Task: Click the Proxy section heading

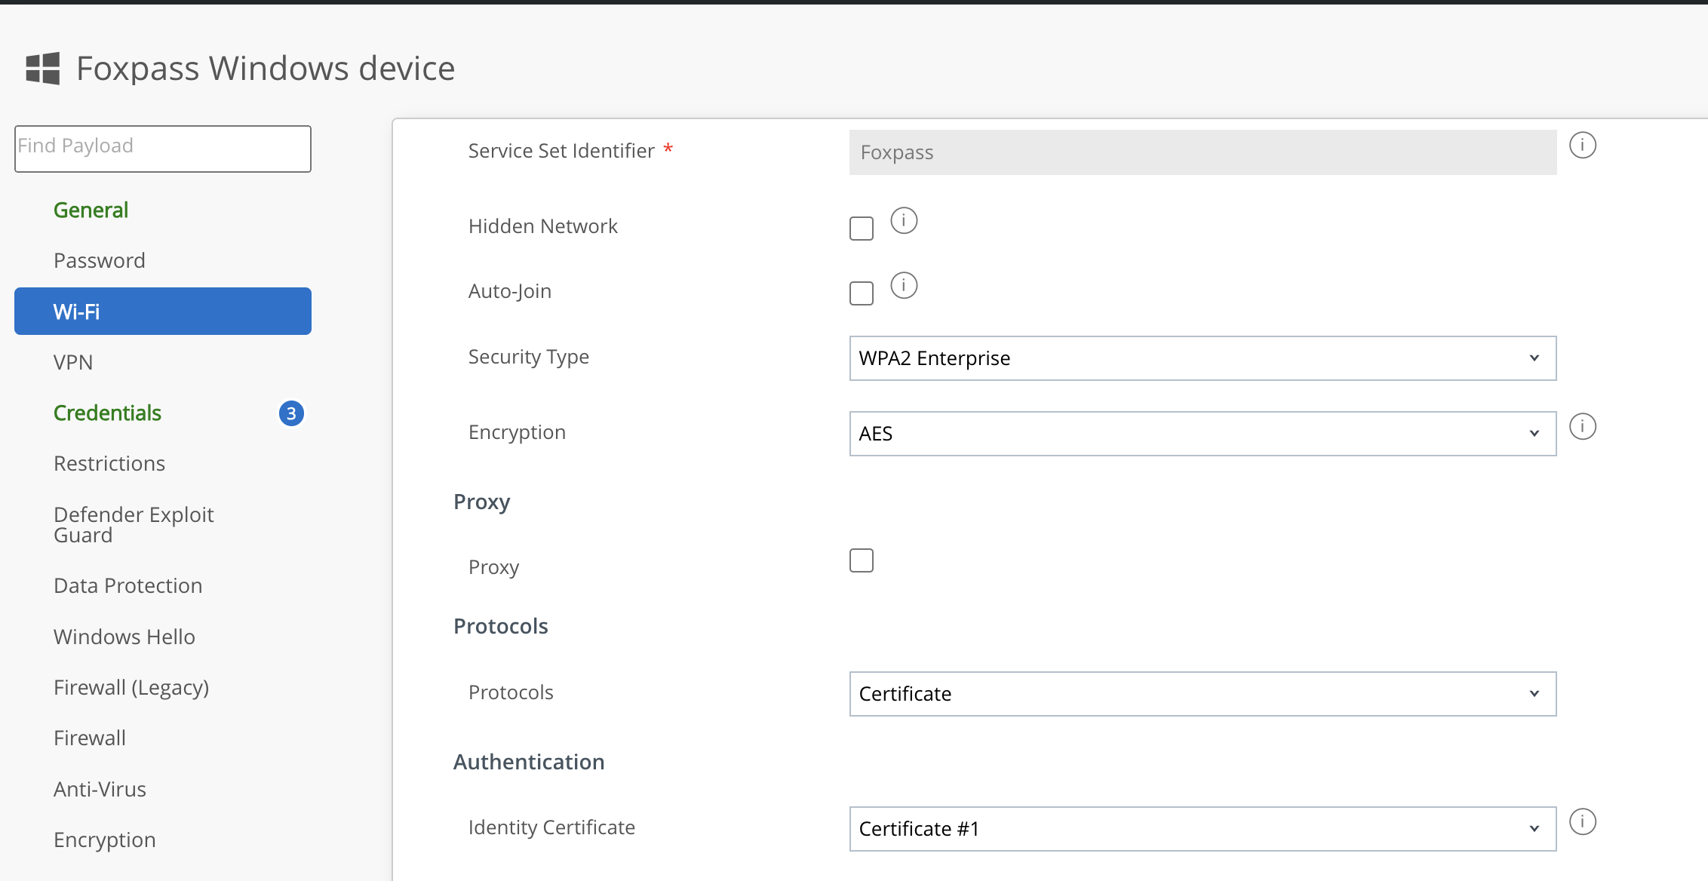Action: click(x=482, y=502)
